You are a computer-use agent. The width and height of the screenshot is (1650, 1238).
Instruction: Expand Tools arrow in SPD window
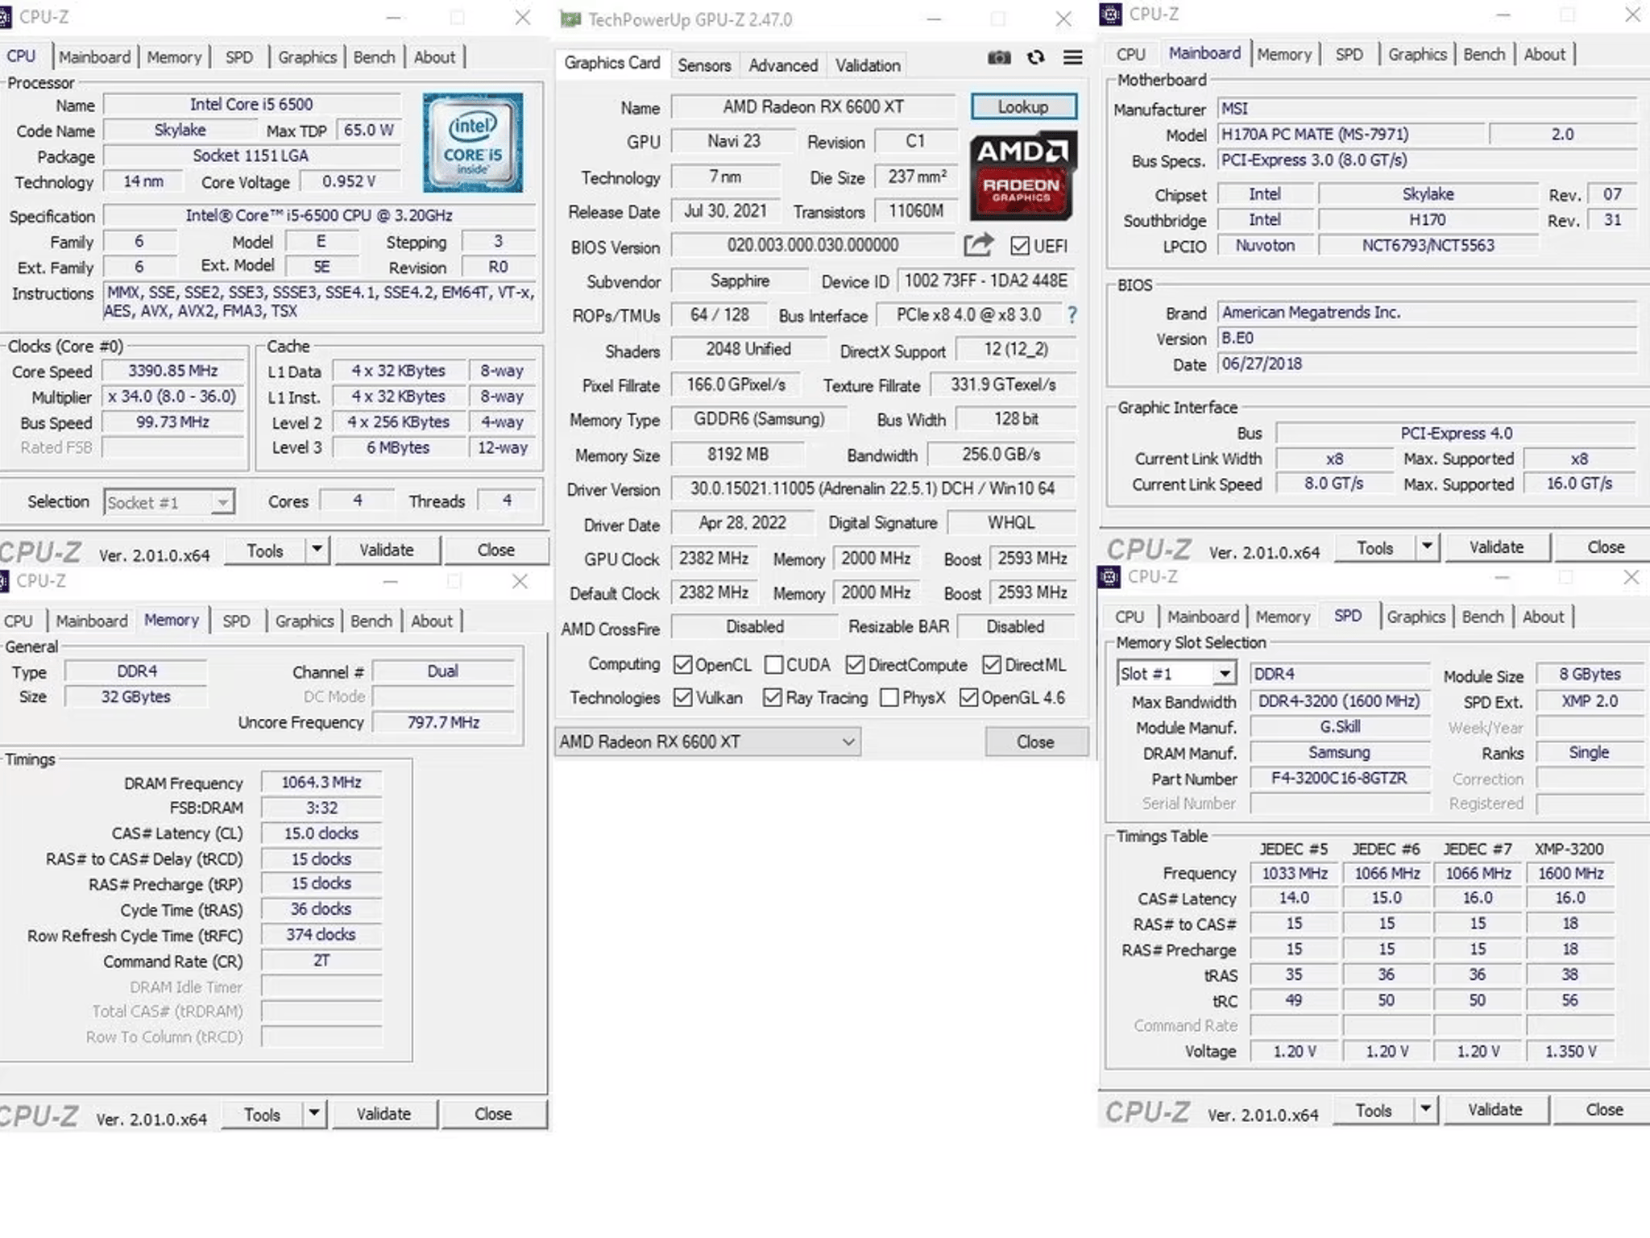[1425, 1109]
